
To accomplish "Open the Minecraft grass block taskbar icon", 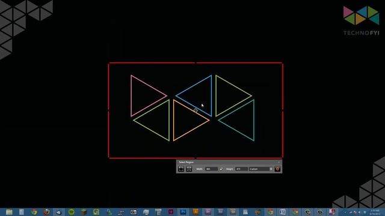I will [84, 212].
